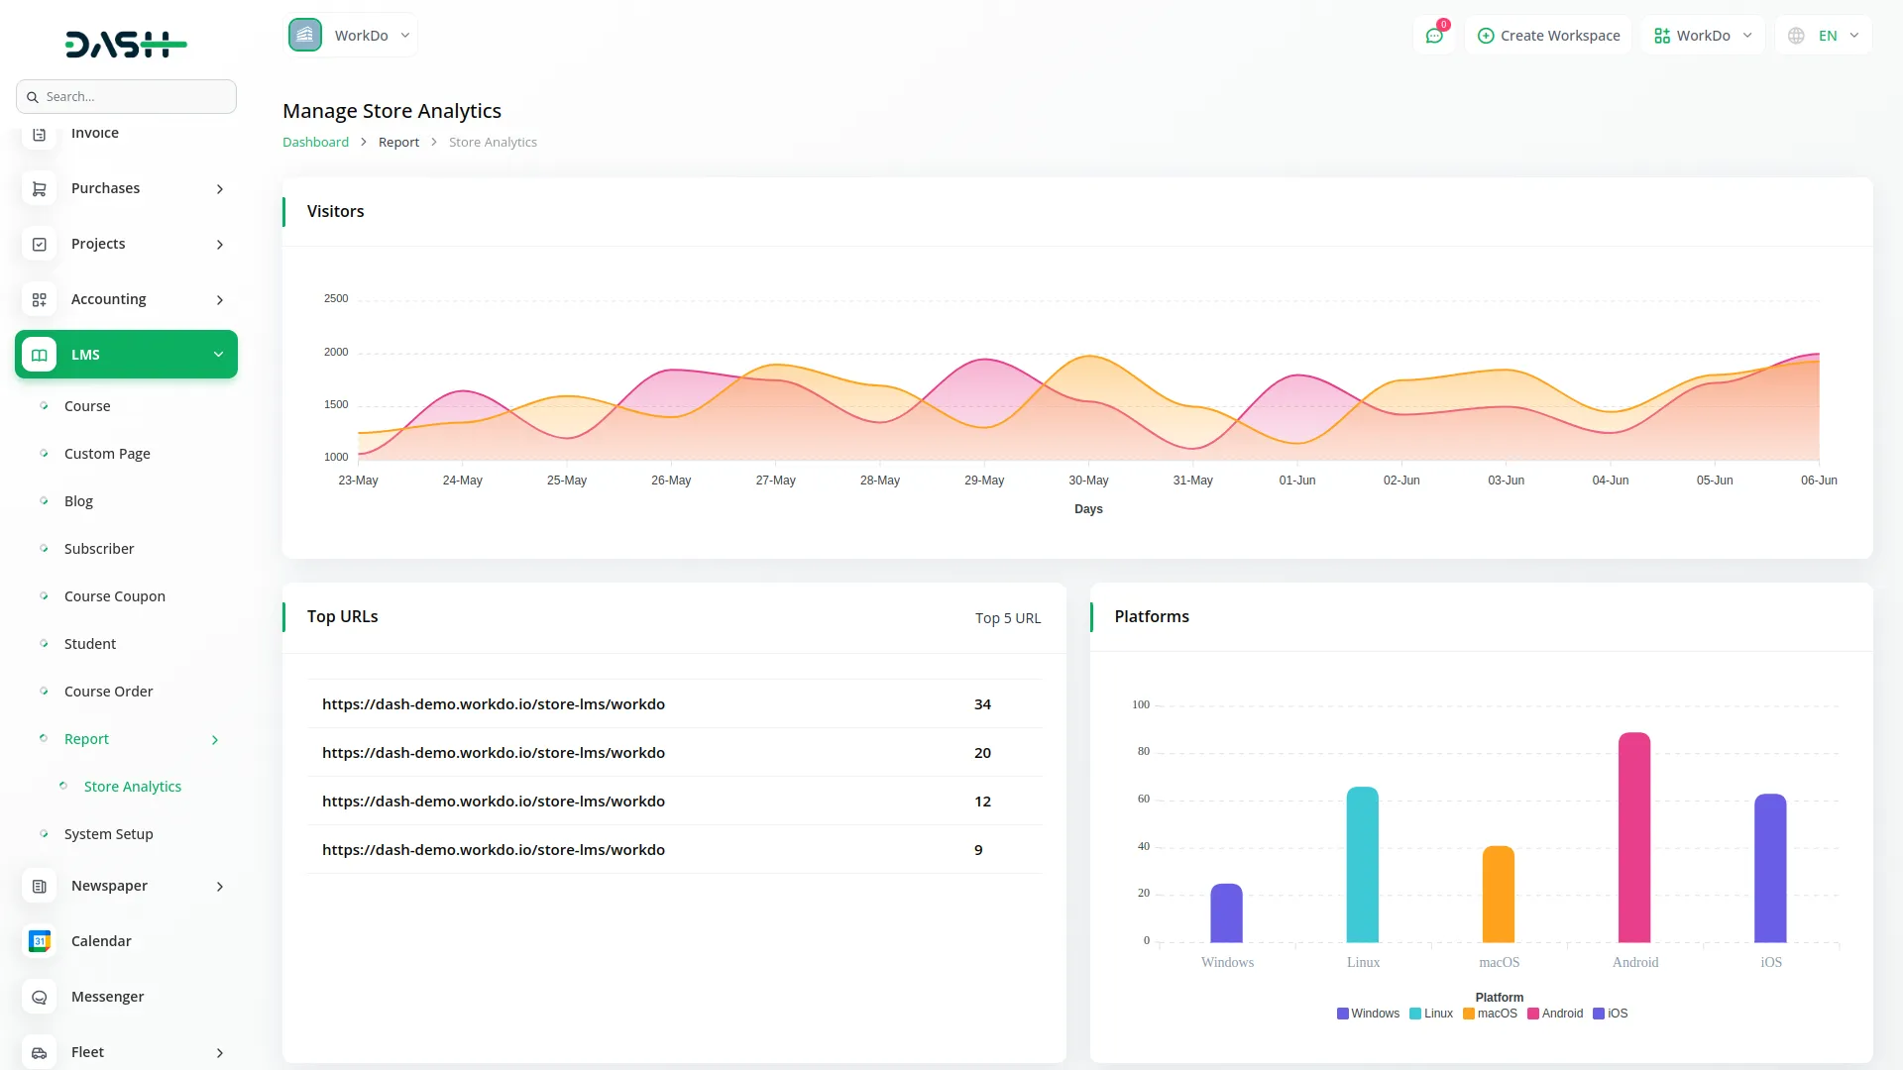Go to Dashboard via breadcrumb link
This screenshot has width=1903, height=1070.
(x=315, y=143)
